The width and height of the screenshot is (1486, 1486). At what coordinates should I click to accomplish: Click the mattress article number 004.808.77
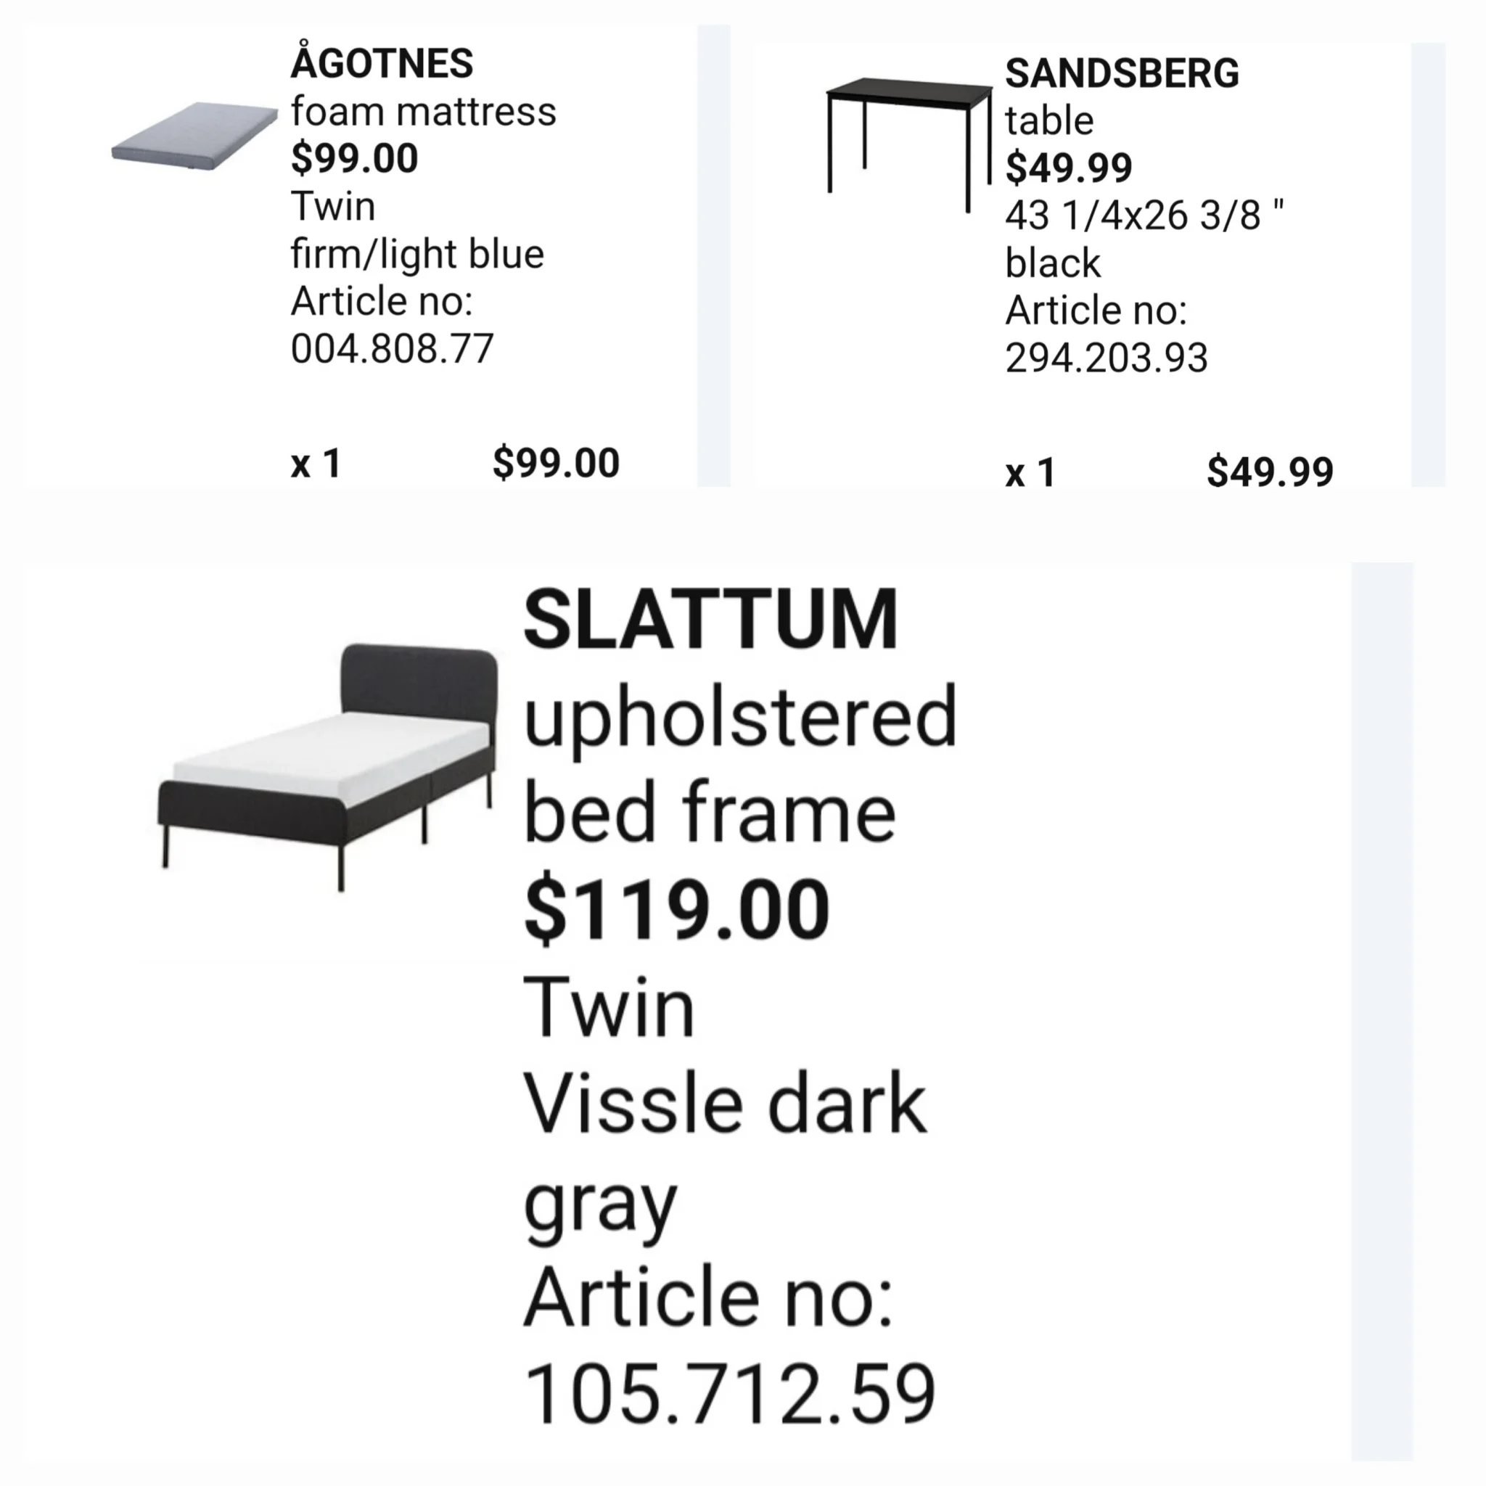[392, 348]
